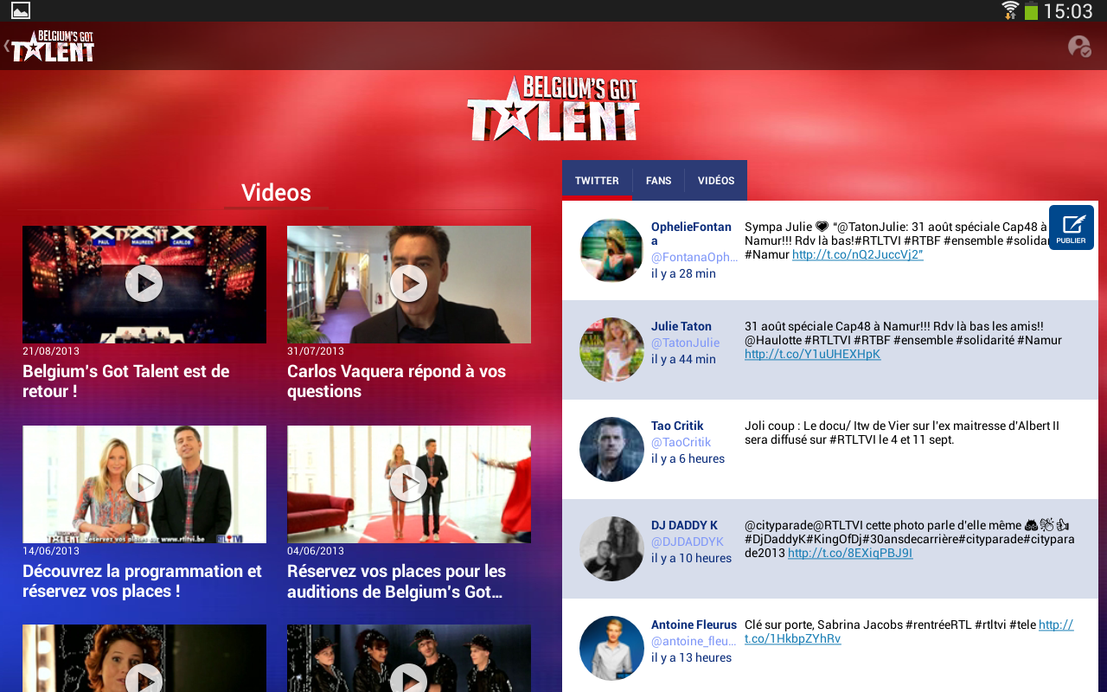Tap the 15:03 clock in the status bar
This screenshot has height=692, width=1107.
1067,10
